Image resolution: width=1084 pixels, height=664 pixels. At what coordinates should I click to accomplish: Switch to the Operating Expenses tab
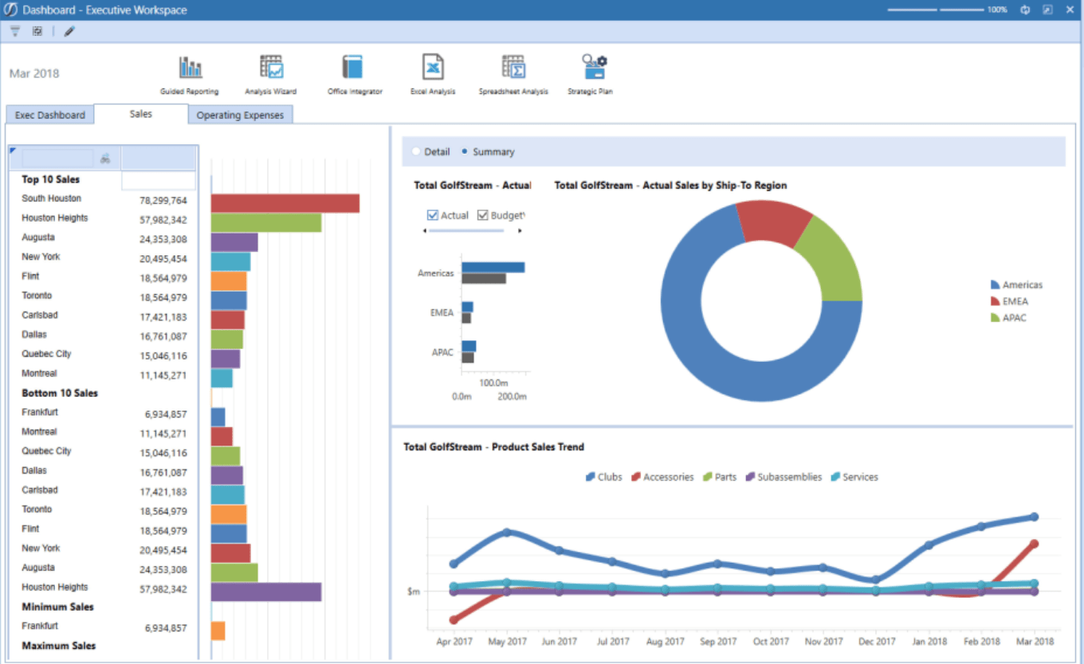click(240, 115)
